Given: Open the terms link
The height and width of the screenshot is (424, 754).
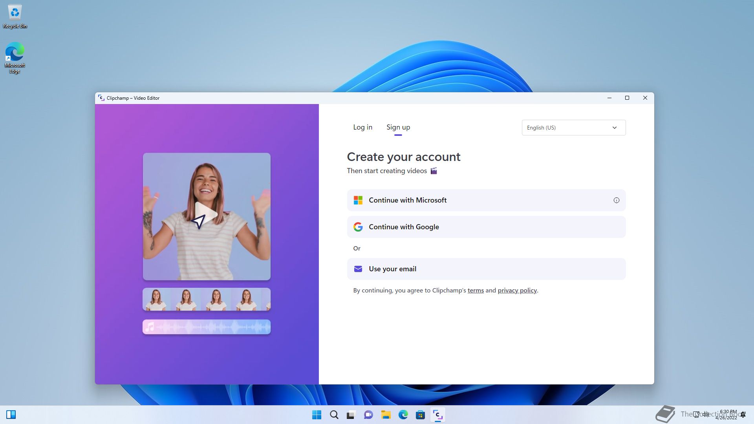Looking at the screenshot, I should tap(476, 291).
